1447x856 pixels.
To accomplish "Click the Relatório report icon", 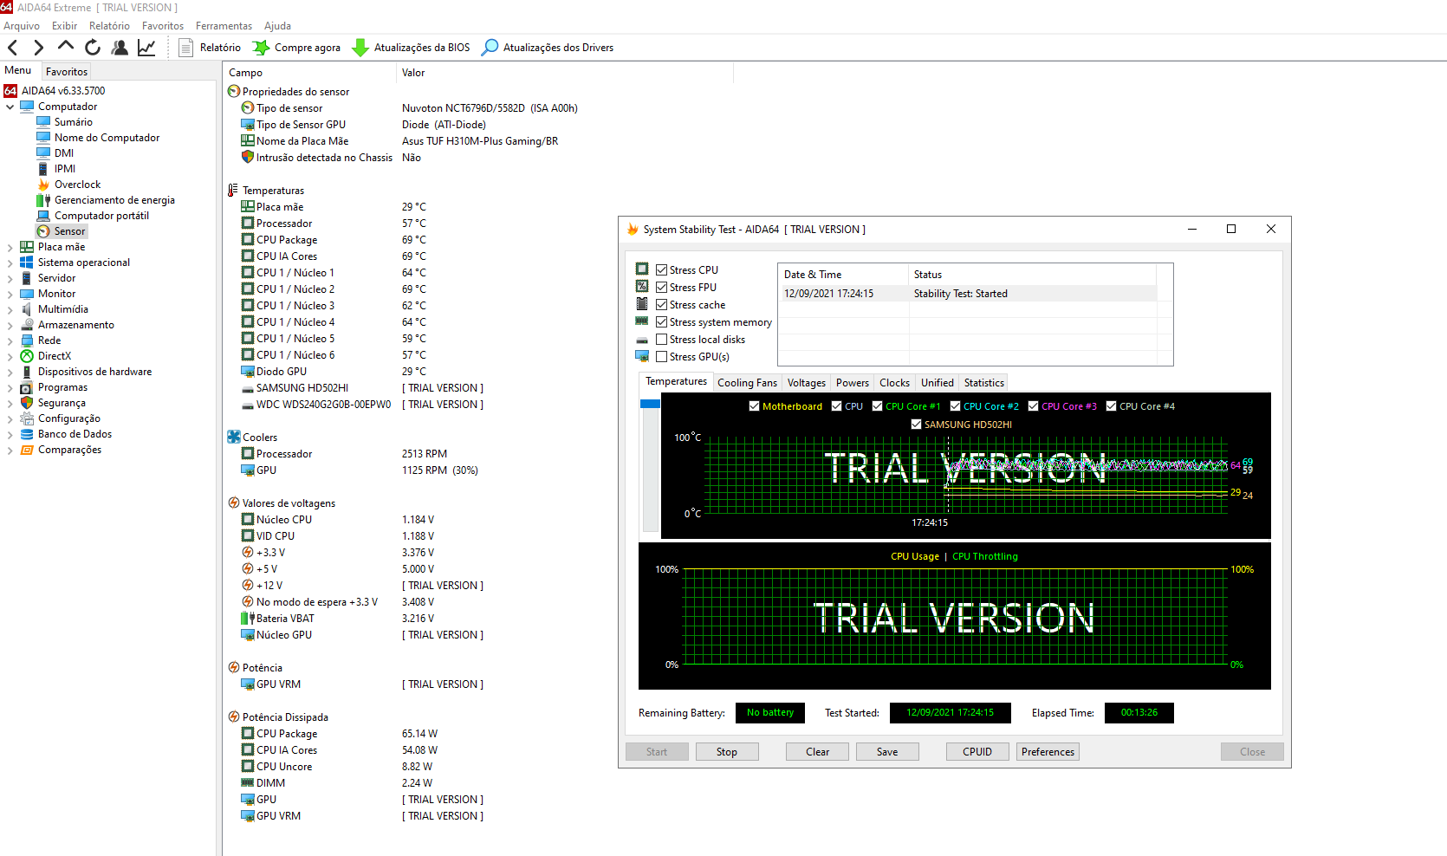I will (x=185, y=48).
